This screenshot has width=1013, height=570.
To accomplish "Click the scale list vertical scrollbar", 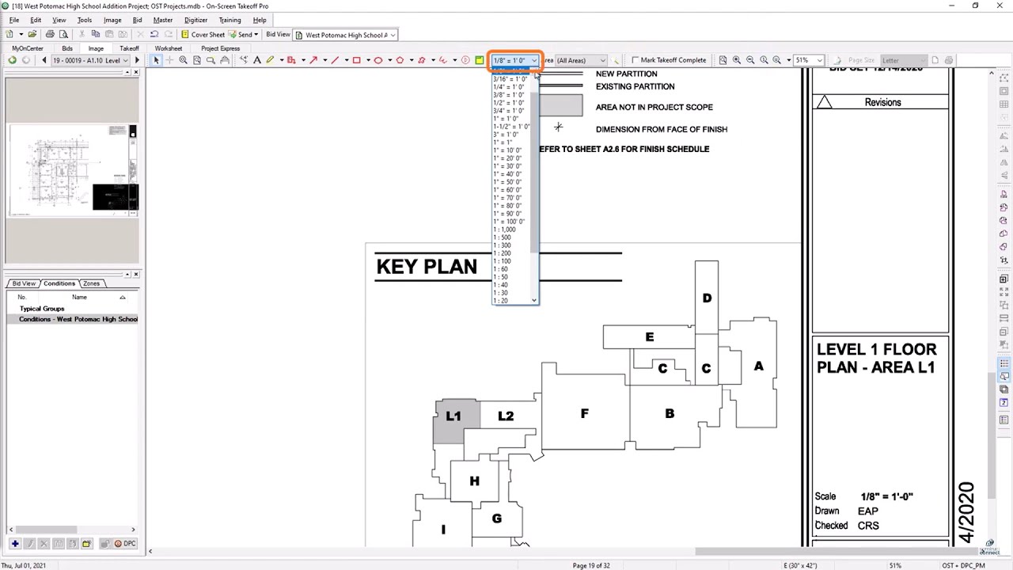I will coord(535,187).
